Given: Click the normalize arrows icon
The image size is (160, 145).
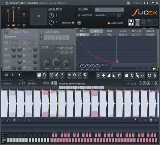Looking at the screenshot, I should click(103, 75).
